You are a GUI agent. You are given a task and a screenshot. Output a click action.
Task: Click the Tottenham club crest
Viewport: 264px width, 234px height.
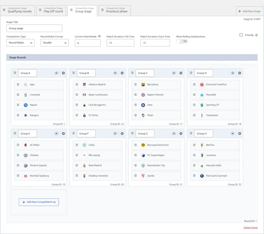(x=202, y=115)
